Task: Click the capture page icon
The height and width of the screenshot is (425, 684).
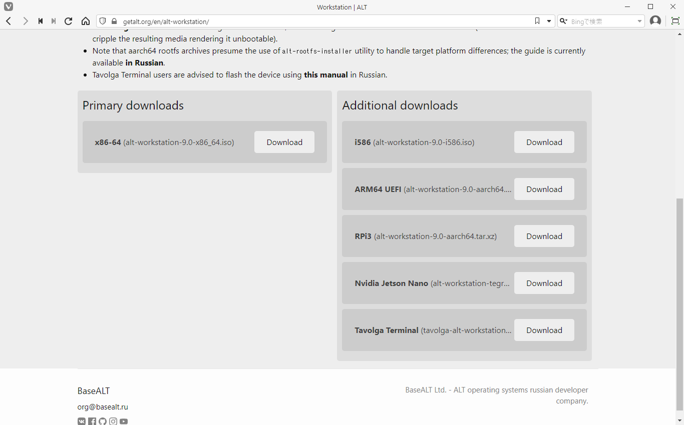Action: (x=675, y=21)
